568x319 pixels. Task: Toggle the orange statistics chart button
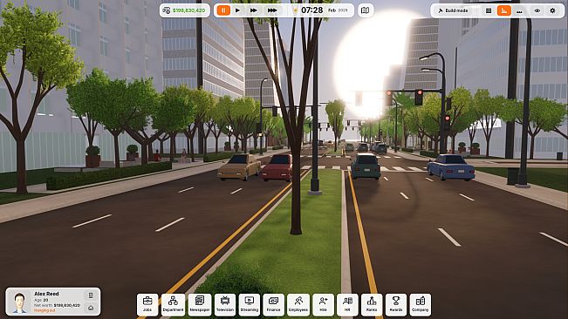[x=504, y=10]
